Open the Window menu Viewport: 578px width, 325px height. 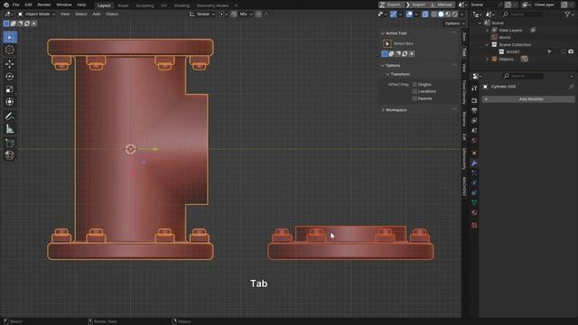tap(64, 5)
